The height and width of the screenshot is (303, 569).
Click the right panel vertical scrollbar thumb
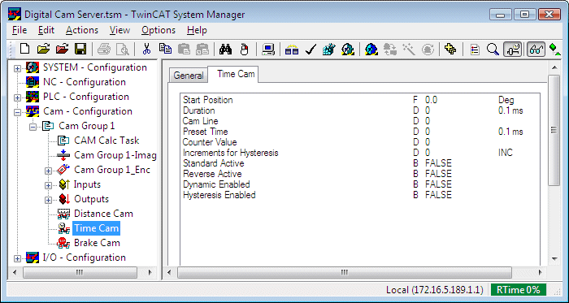[x=554, y=131]
